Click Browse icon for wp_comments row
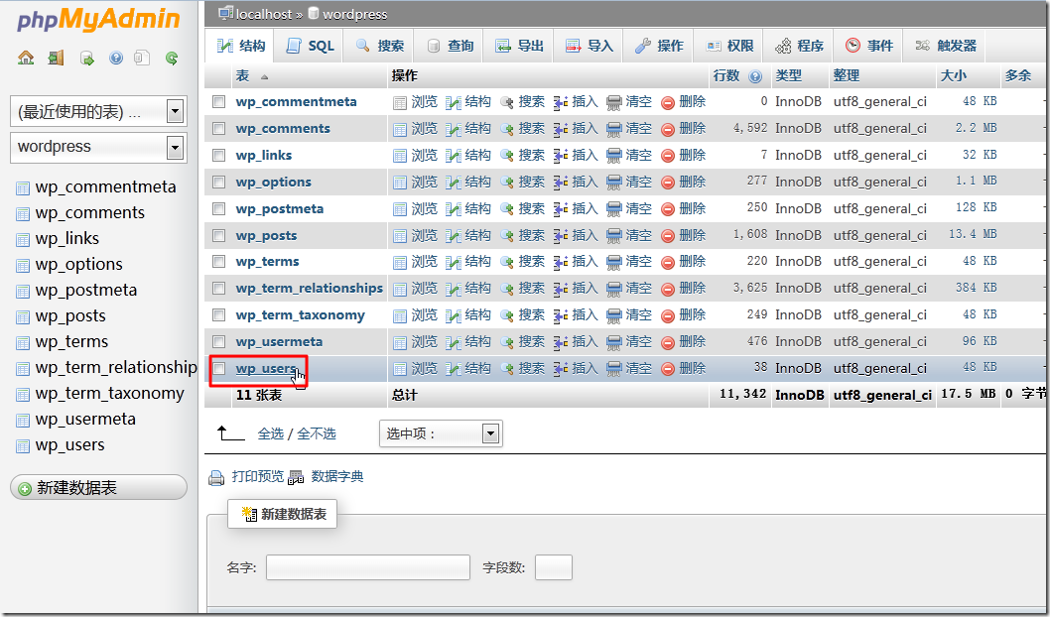1050x617 pixels. coord(400,129)
